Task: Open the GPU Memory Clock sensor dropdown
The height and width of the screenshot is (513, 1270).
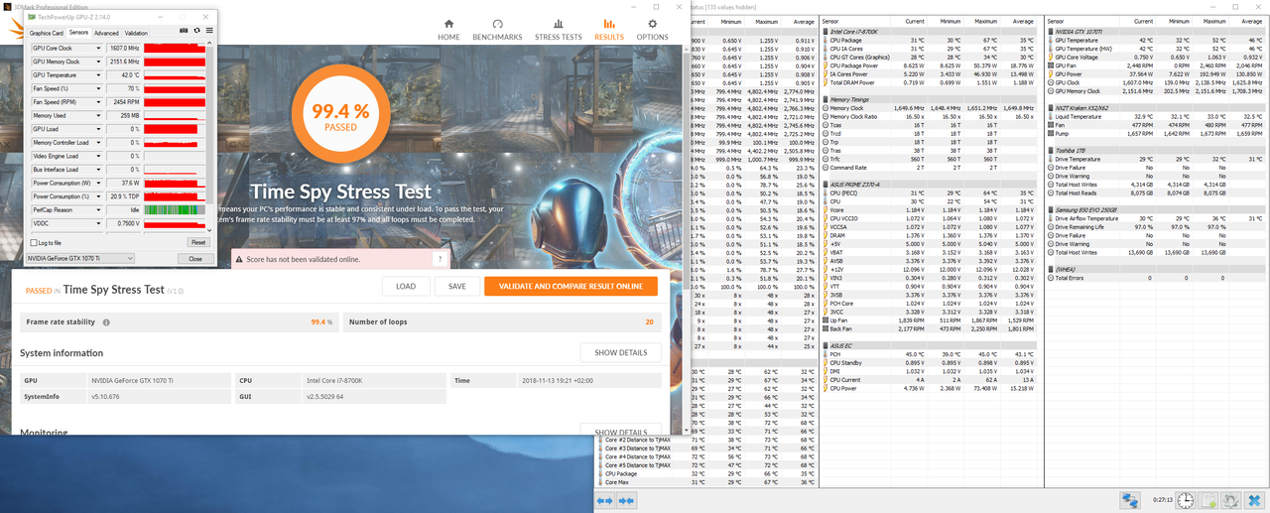Action: pyautogui.click(x=98, y=62)
